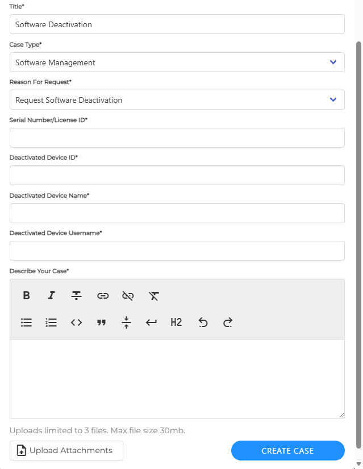363x469 pixels.
Task: Focus the Serial Number/License ID field
Action: pyautogui.click(x=177, y=138)
